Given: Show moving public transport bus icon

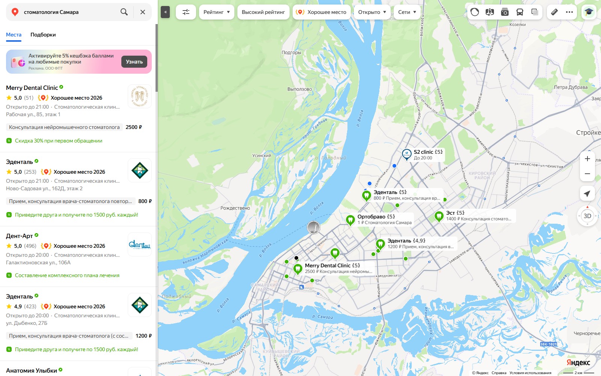Looking at the screenshot, I should click(519, 12).
